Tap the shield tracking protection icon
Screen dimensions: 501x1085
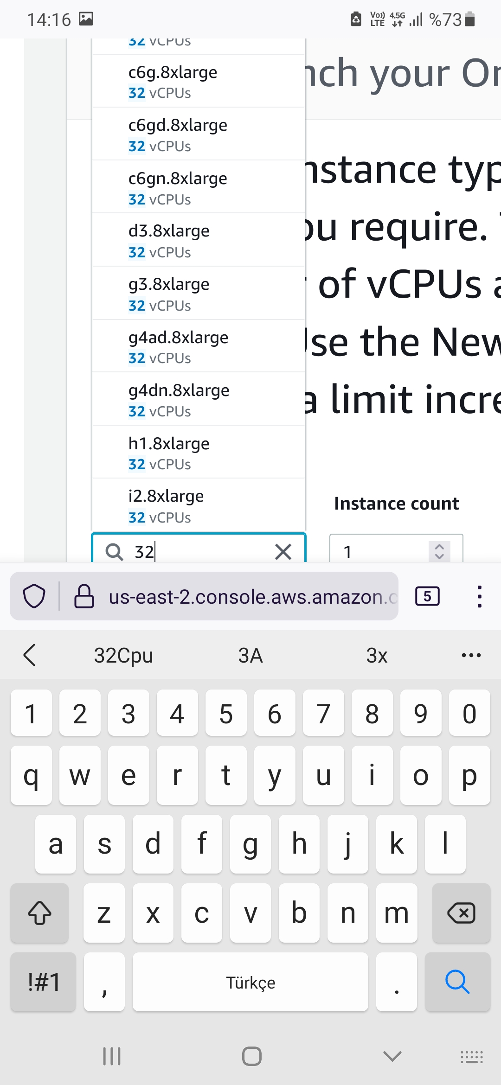pos(34,596)
